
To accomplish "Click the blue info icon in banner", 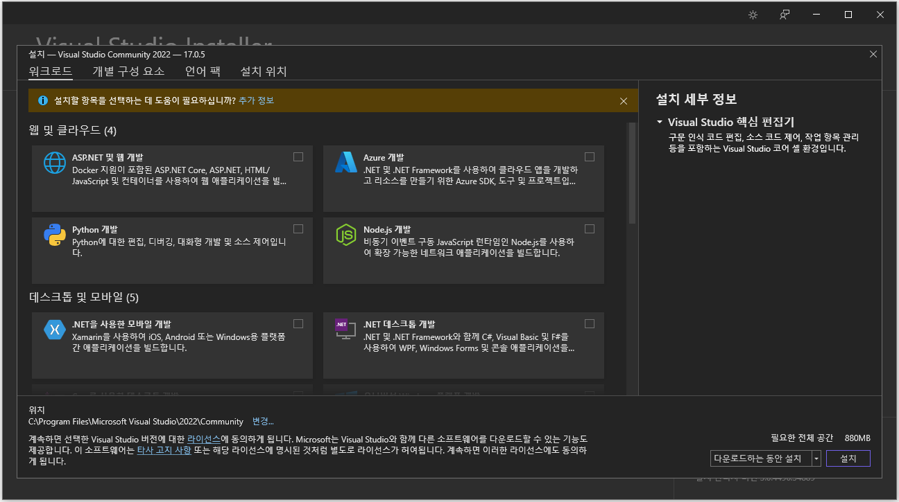I will [43, 100].
